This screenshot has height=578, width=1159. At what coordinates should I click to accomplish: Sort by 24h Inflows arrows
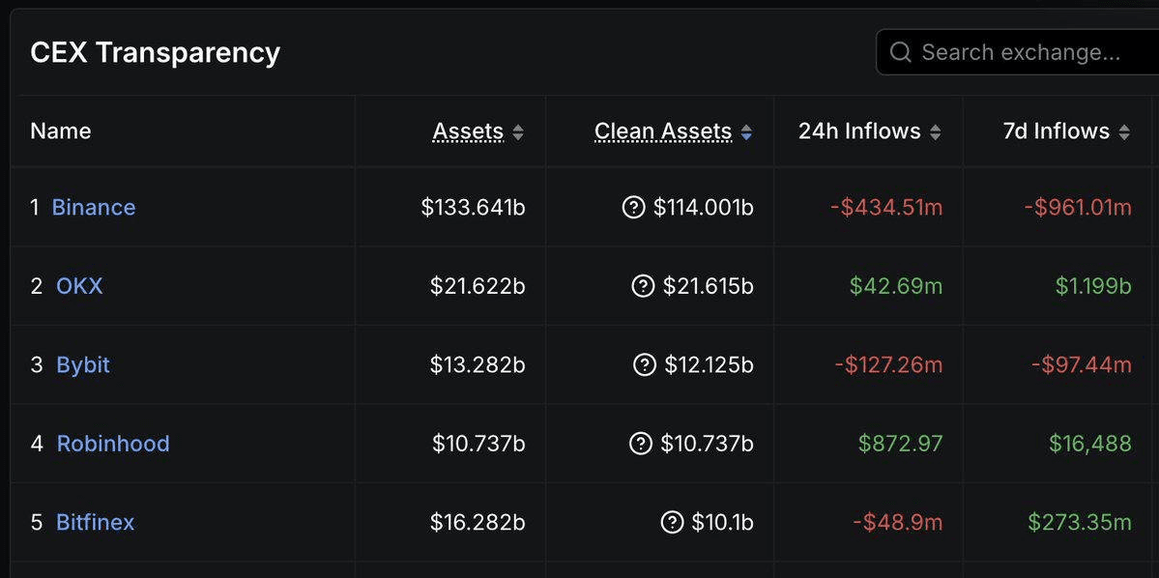pos(936,132)
